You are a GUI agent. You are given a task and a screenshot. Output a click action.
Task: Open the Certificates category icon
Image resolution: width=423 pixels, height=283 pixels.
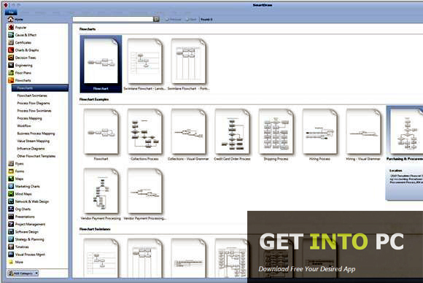[x=11, y=42]
